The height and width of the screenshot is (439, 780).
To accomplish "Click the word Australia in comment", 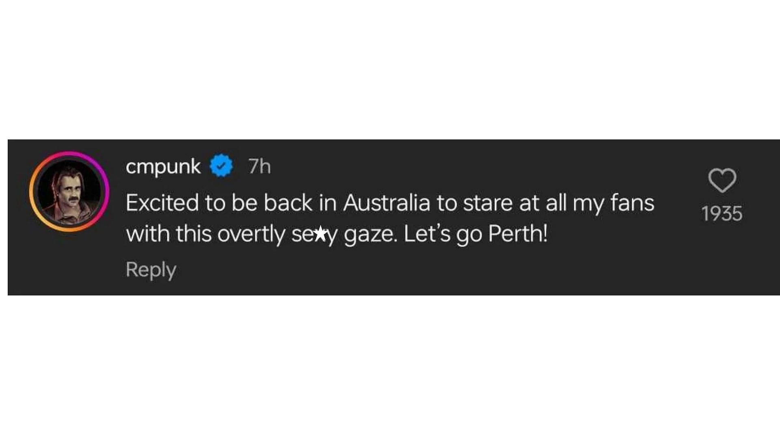I will click(x=386, y=202).
